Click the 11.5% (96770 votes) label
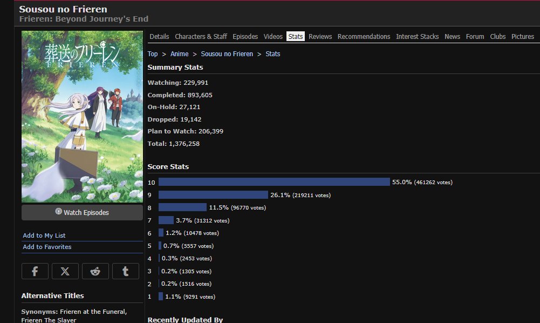The width and height of the screenshot is (540, 323). (x=237, y=207)
